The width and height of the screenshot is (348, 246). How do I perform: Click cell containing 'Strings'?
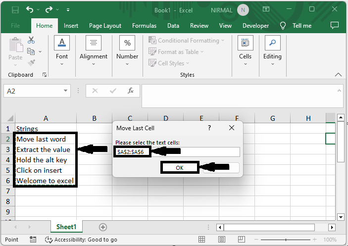coord(46,128)
